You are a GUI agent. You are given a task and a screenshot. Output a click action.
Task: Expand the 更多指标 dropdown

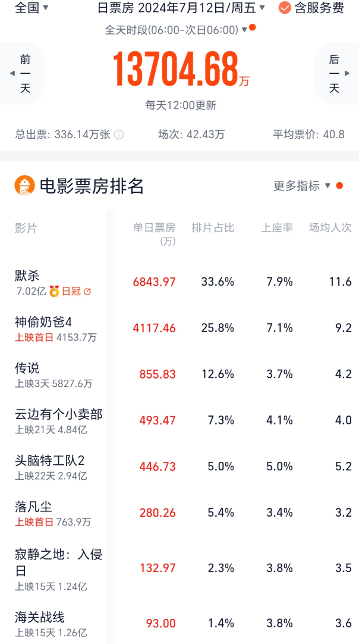302,186
